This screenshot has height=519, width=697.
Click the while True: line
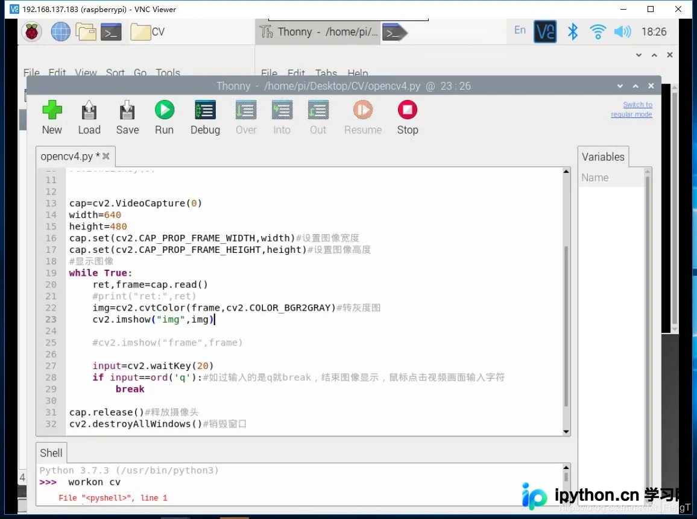101,273
